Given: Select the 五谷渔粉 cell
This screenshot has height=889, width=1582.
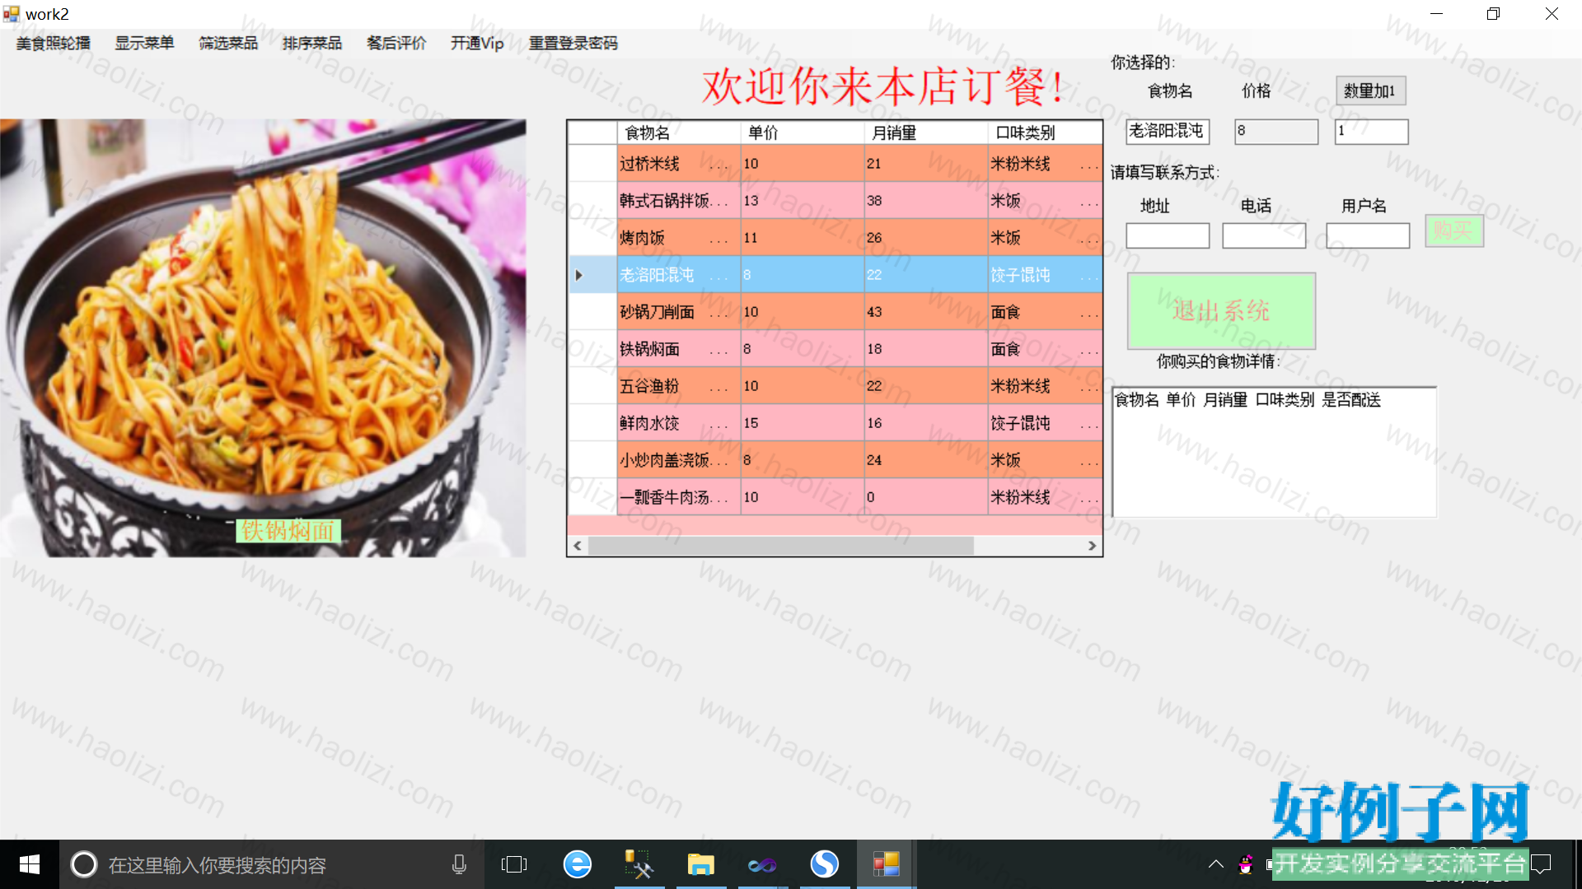Looking at the screenshot, I should click(679, 386).
